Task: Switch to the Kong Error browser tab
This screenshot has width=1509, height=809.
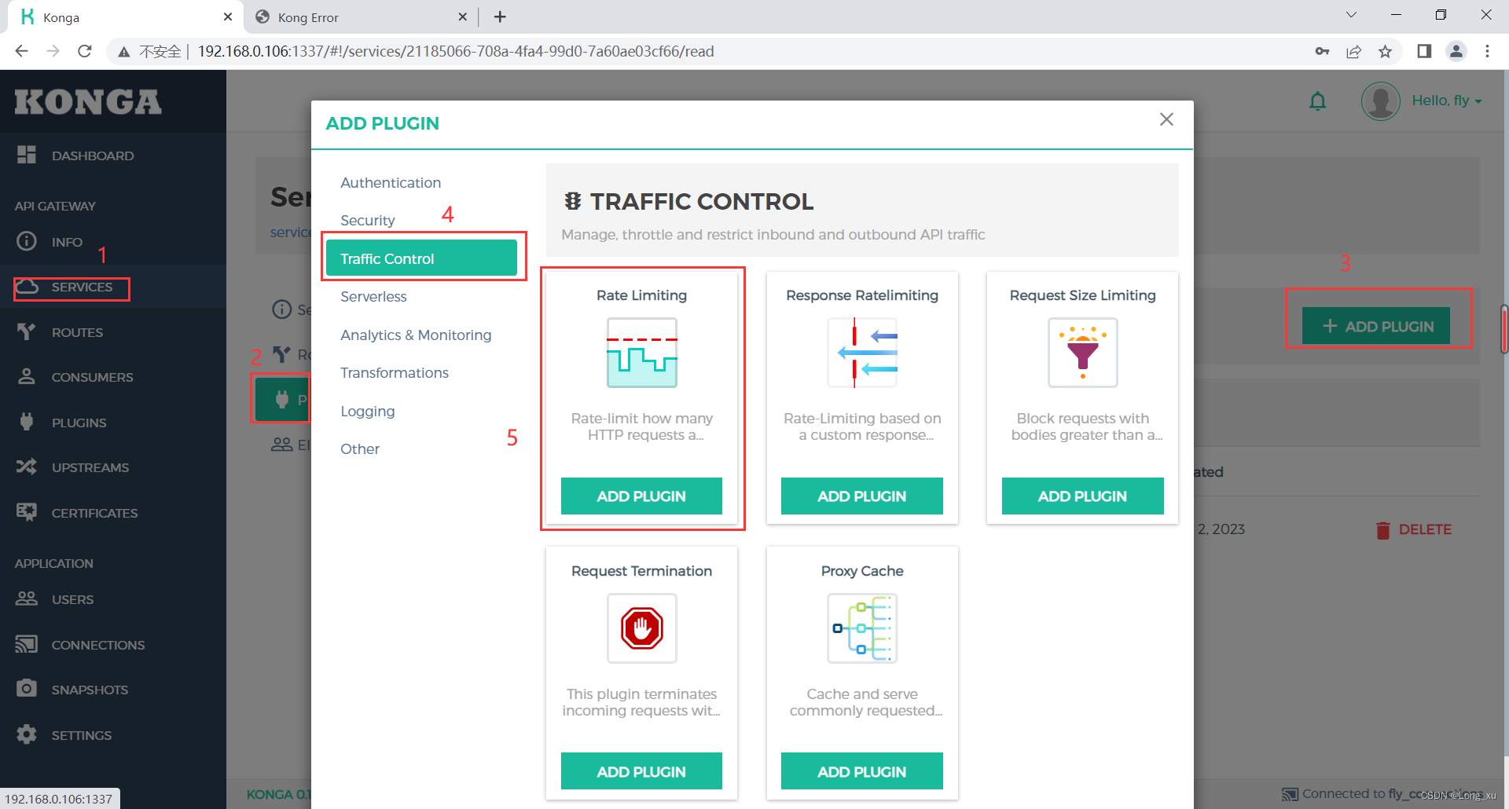Action: coord(362,16)
